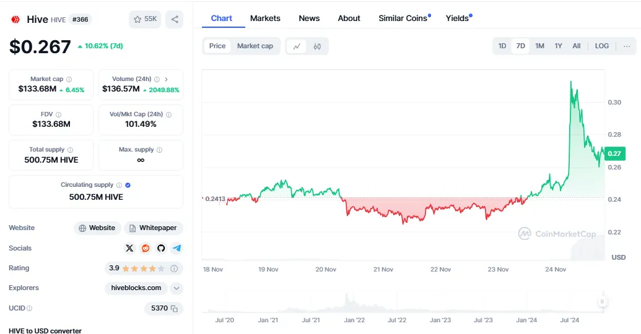Switch to the About tab
The height and width of the screenshot is (334, 641).
(x=349, y=19)
